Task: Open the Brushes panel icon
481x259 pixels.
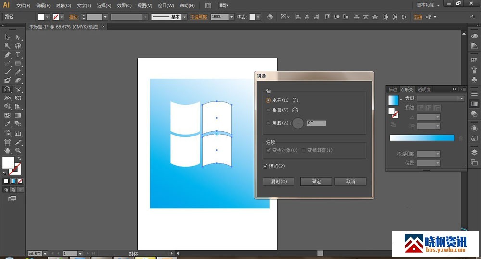Action: [x=474, y=70]
